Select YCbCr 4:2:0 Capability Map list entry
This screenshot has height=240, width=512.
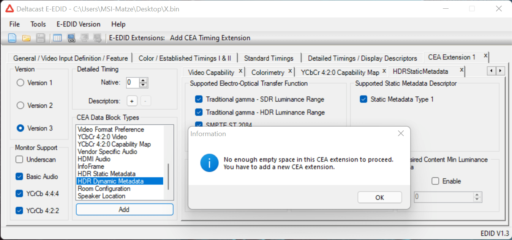pyautogui.click(x=120, y=144)
